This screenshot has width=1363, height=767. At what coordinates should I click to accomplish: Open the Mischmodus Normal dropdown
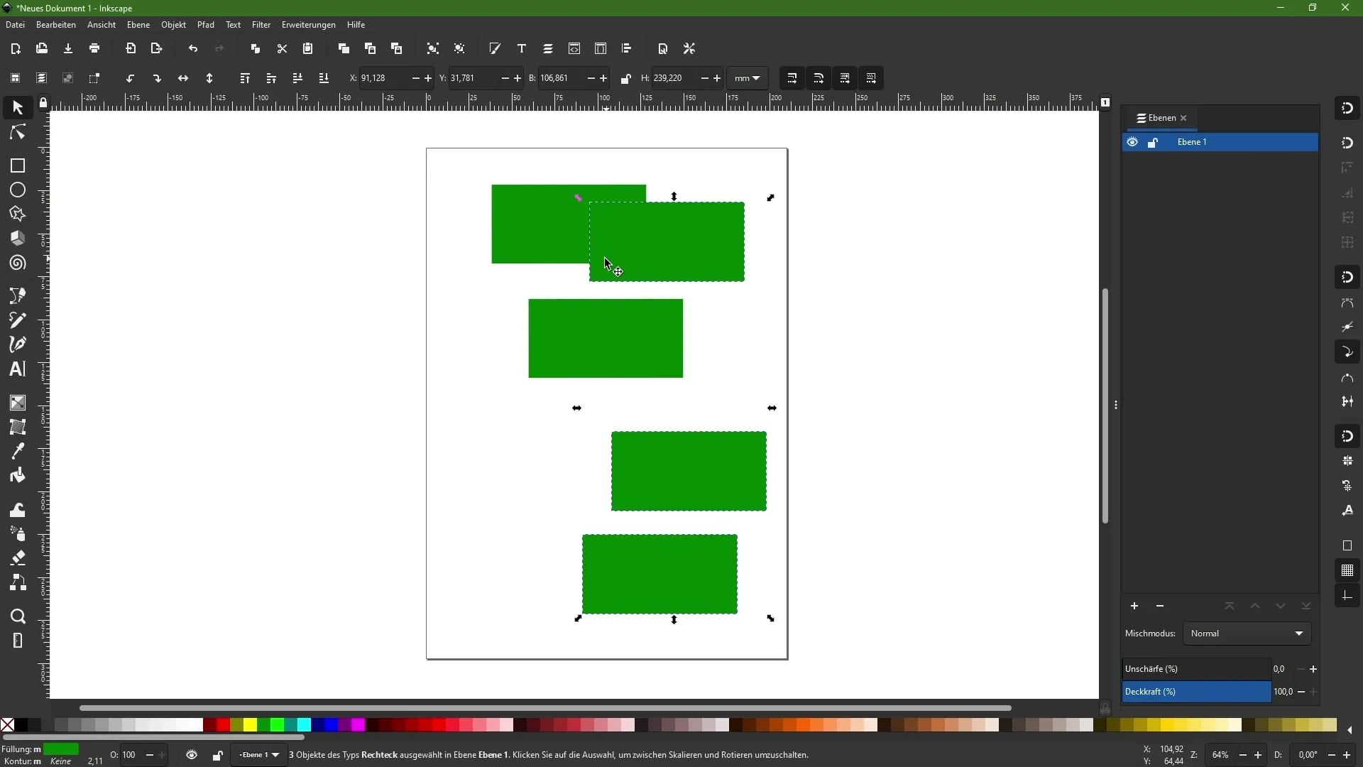coord(1247,633)
